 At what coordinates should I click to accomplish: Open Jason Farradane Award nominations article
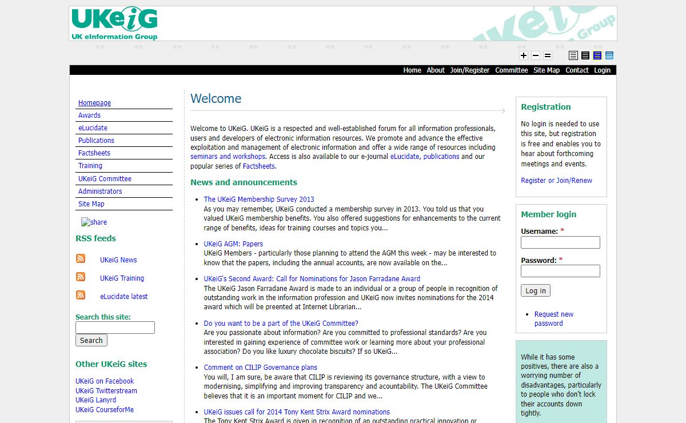312,279
